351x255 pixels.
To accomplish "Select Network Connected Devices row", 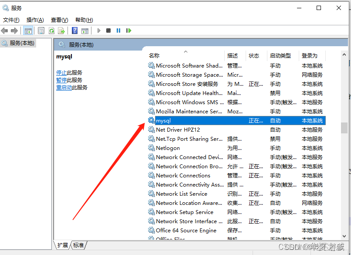I will [x=236, y=157].
